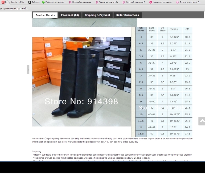The image size is (205, 175).
Task: Click Euro size 35-36 cell
Action: [152, 50]
